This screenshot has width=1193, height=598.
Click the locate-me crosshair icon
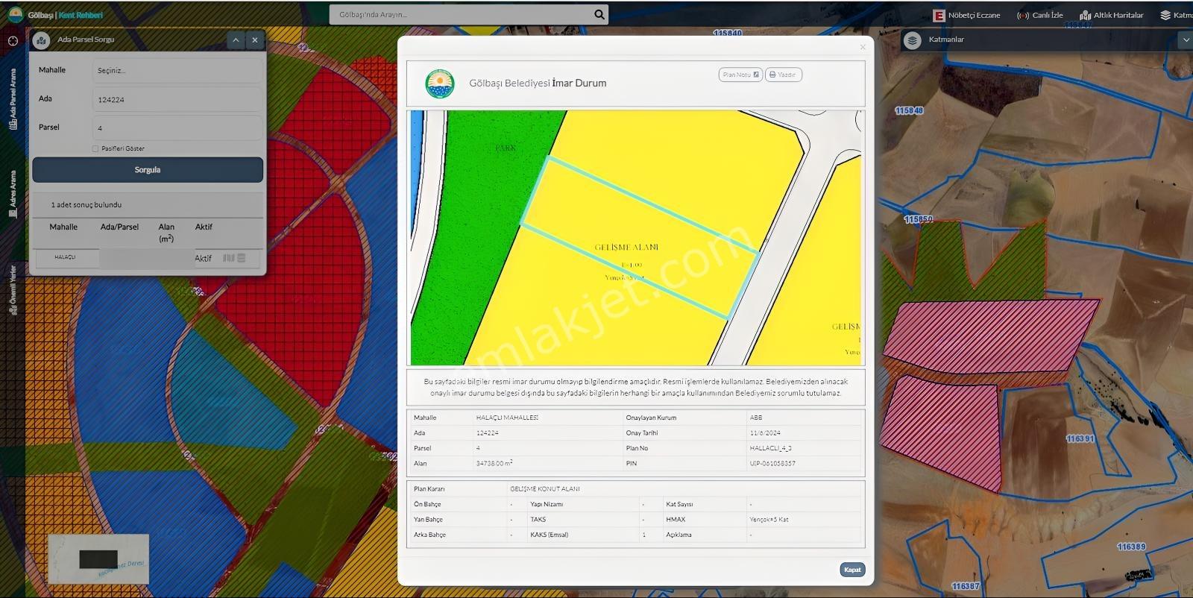pos(13,41)
